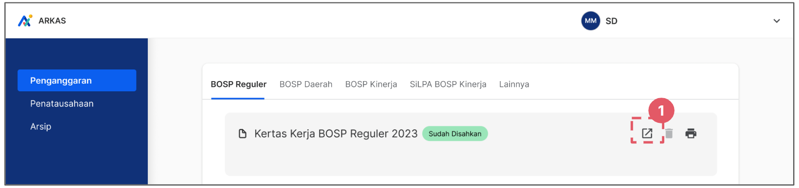Screen dimensions: 799x188
Task: Choose the Lainnya tab
Action: click(514, 84)
